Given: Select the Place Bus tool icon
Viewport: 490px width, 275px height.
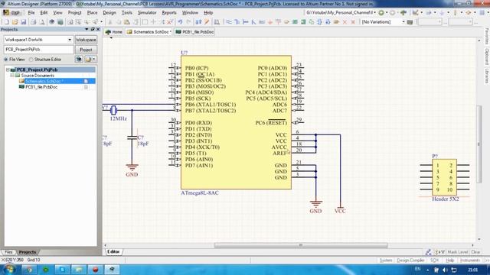Looking at the screenshot, I should (237, 22).
